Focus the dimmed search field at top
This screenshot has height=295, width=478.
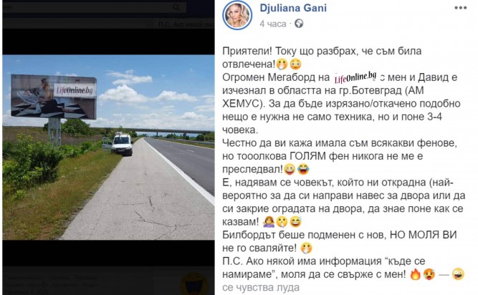pyautogui.click(x=95, y=7)
